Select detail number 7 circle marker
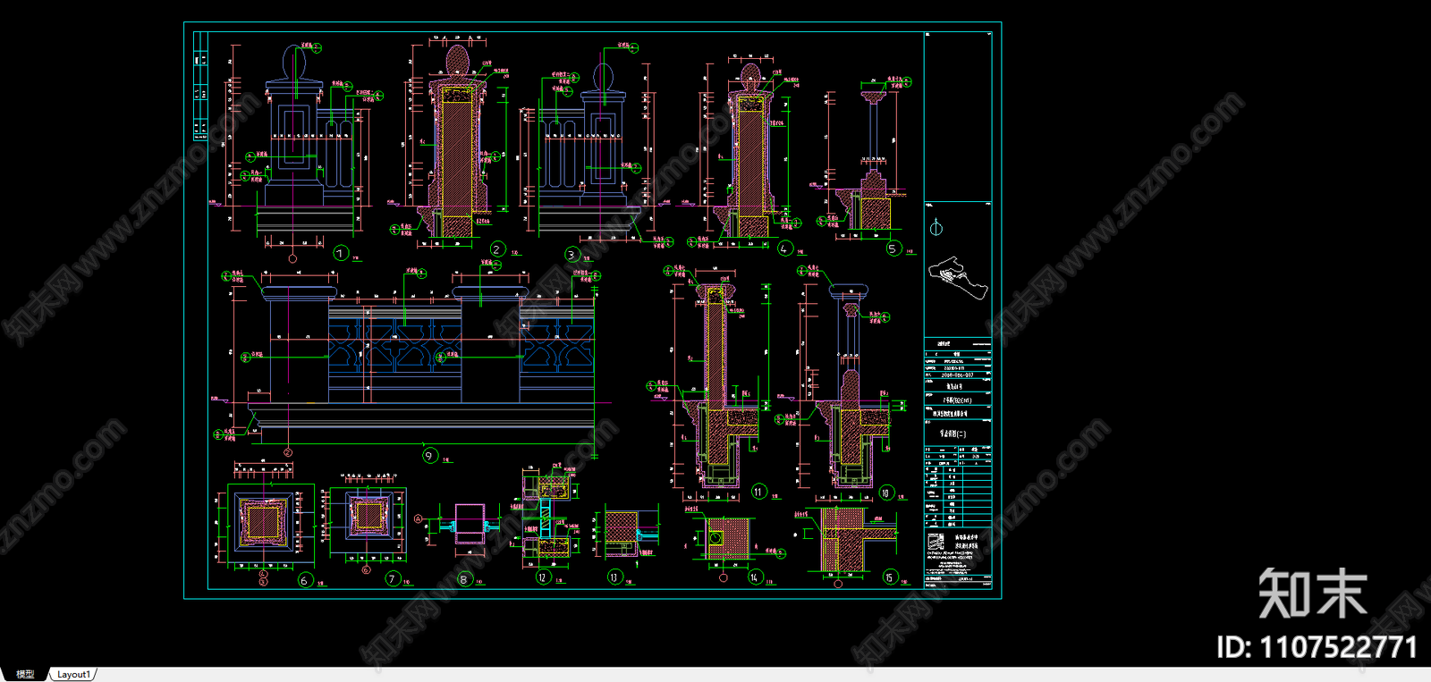Image resolution: width=1431 pixels, height=682 pixels. coord(393,579)
